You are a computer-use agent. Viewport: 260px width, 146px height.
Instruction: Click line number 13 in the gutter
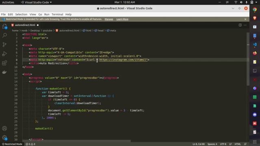(16, 78)
